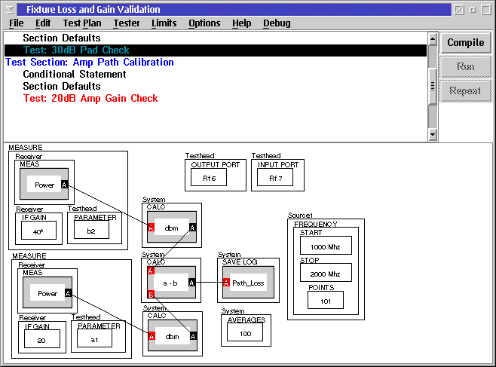496x367 pixels.
Task: Click the Repeat button
Action: [465, 90]
